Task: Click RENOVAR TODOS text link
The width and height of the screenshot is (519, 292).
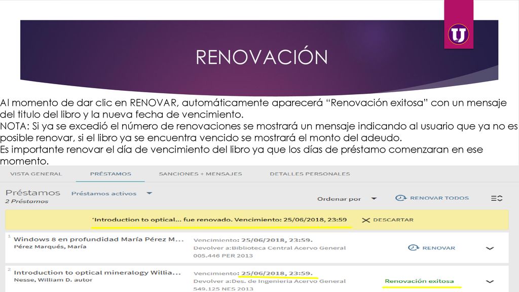Action: coord(439,198)
